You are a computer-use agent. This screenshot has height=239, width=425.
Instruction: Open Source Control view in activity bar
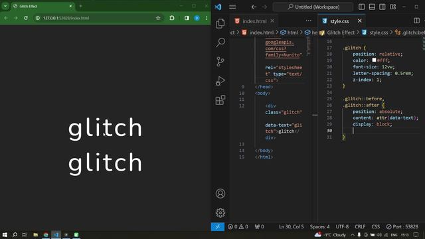[x=220, y=62]
